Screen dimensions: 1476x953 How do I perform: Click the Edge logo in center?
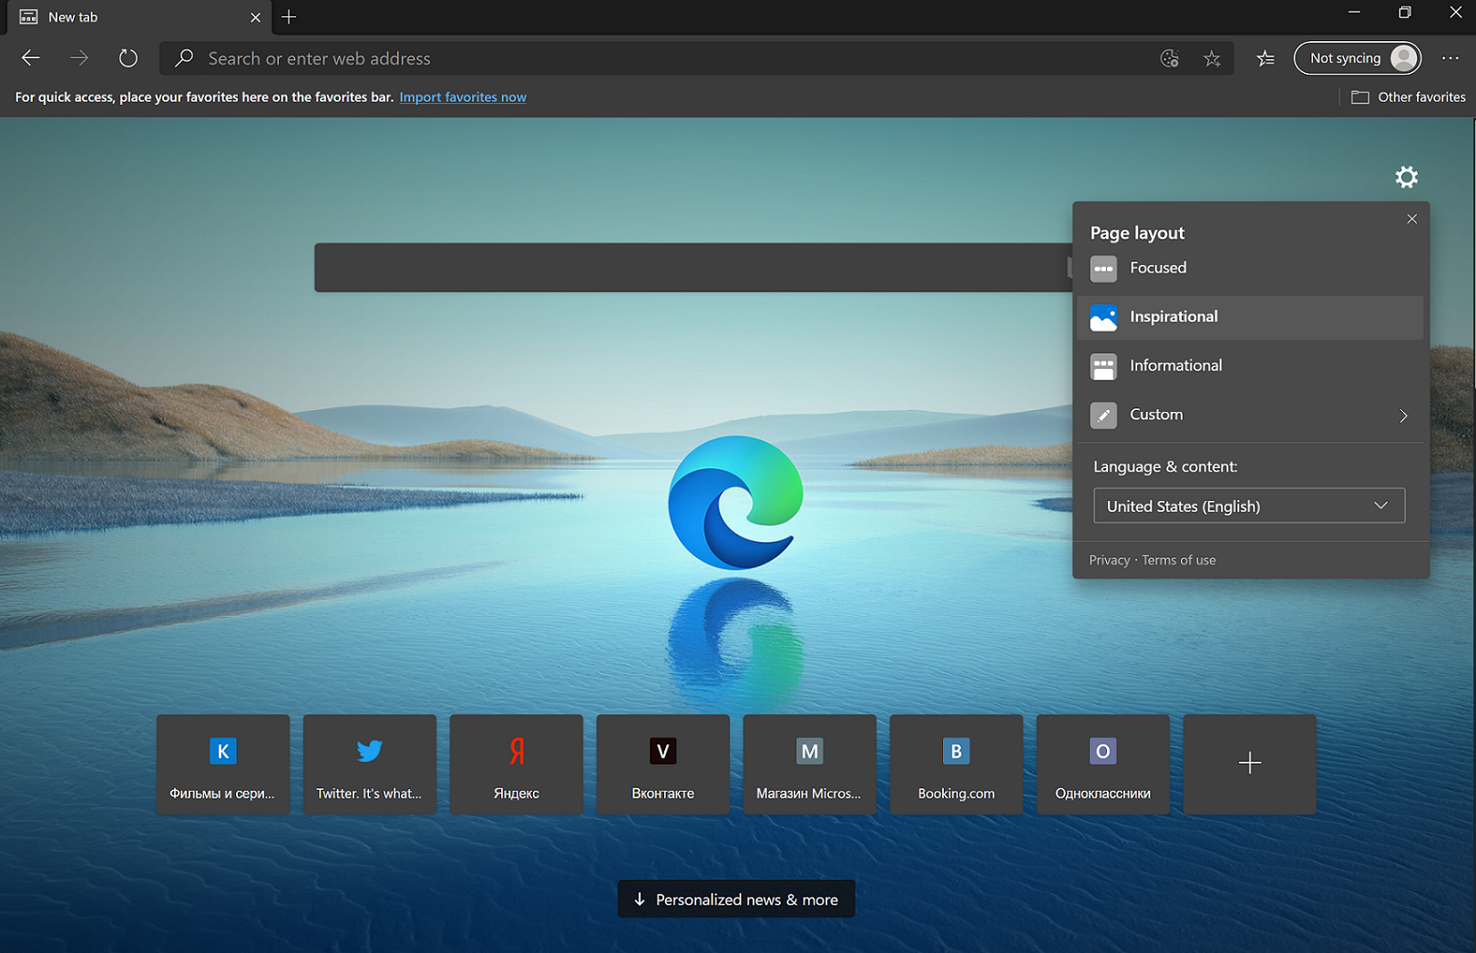pos(735,503)
